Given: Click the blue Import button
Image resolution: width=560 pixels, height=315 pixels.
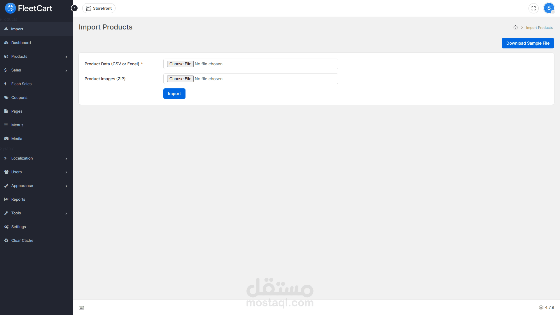Looking at the screenshot, I should point(174,94).
